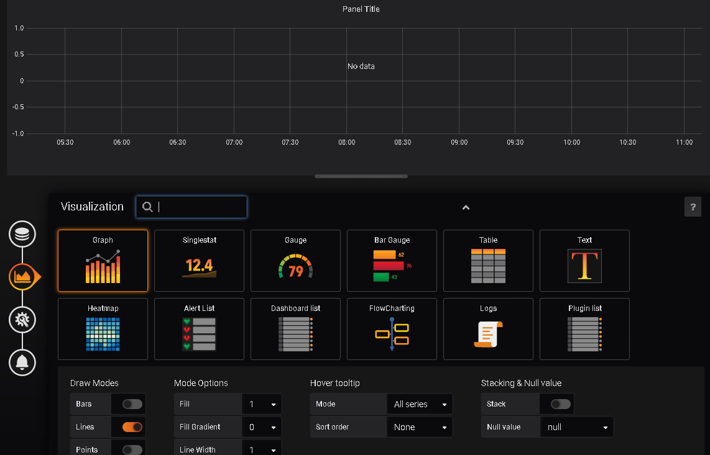Collapse the Visualization panel

coord(466,207)
